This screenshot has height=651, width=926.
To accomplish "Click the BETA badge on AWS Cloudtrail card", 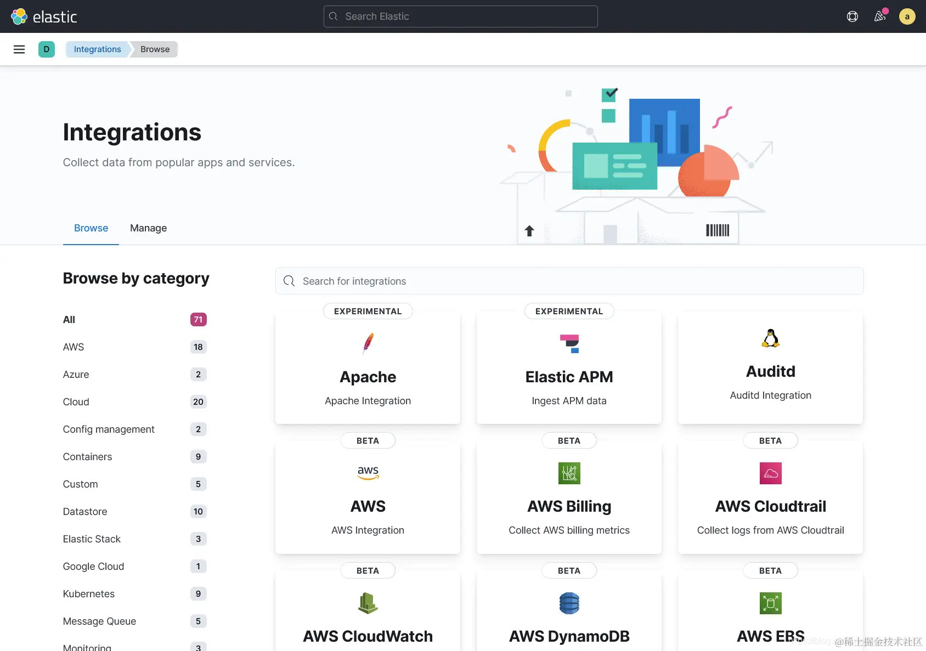I will [771, 440].
